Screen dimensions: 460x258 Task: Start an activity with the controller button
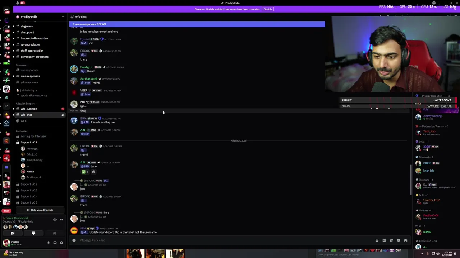pos(55,233)
